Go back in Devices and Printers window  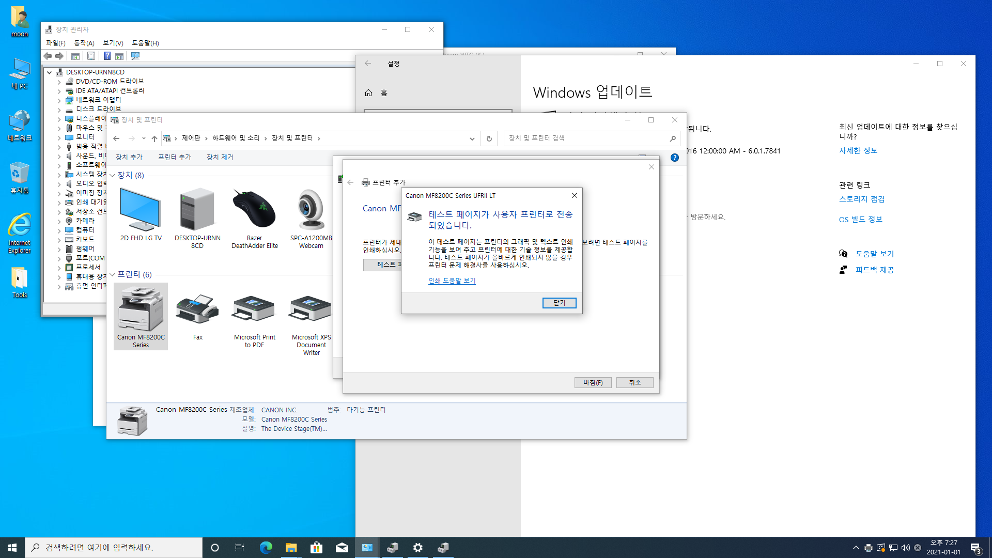pos(116,138)
